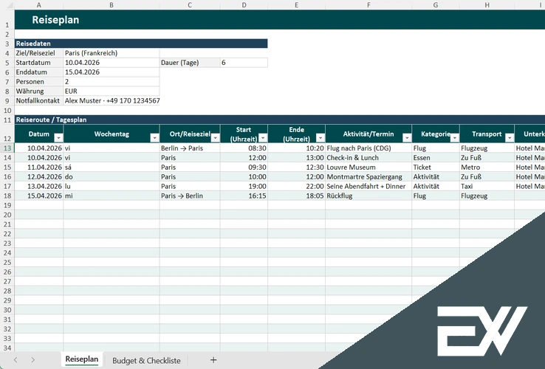Image resolution: width=545 pixels, height=369 pixels.
Task: Open the Start (Uhrzeit) filter dropdown
Action: tap(261, 137)
